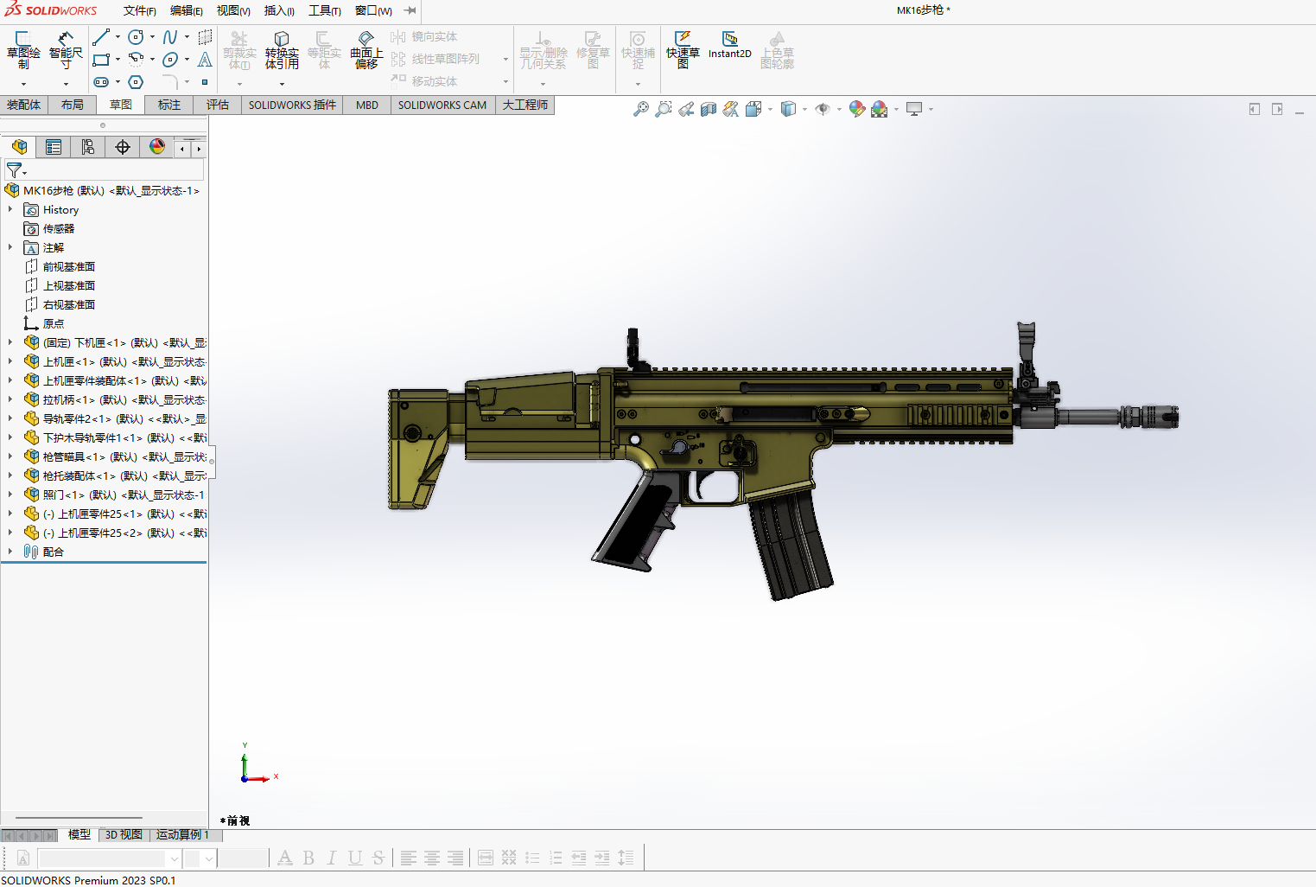Select the circle sketch tool
Viewport: 1316px width, 887px height.
pos(136,37)
